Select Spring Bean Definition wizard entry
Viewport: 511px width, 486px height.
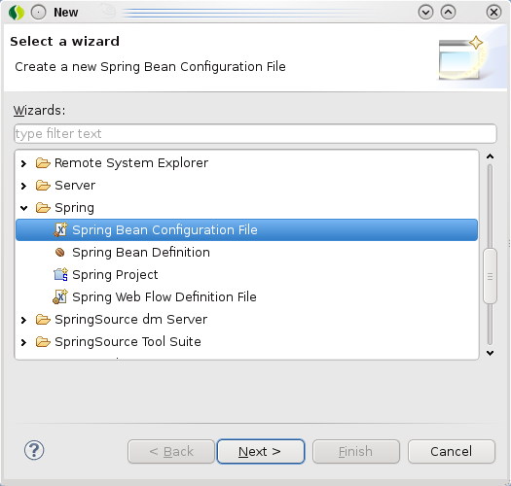click(x=141, y=253)
